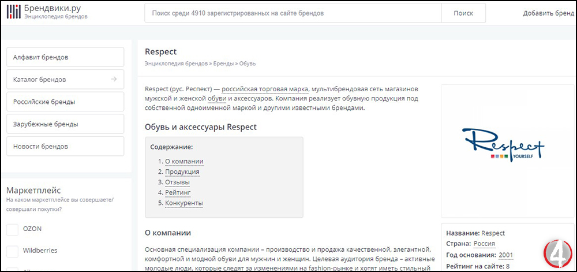Screen dimensions: 577x272
Task: Open Российские бренды menu item
Action: point(65,102)
